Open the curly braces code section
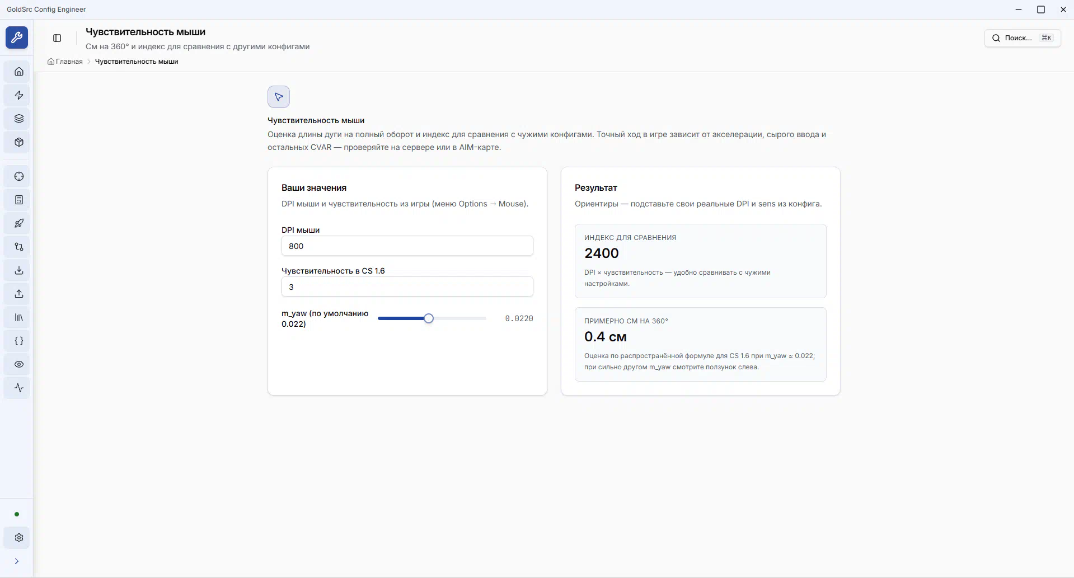The height and width of the screenshot is (578, 1074). (x=19, y=341)
